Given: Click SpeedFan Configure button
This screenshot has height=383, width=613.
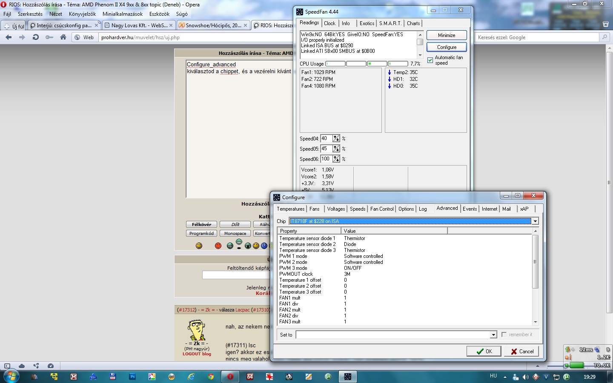Looking at the screenshot, I should (x=447, y=47).
